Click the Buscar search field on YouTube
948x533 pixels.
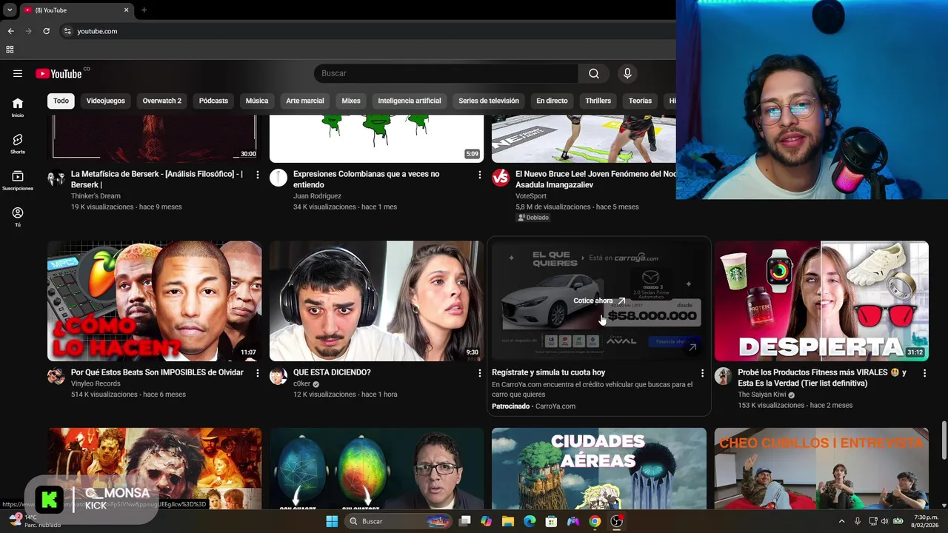(x=446, y=73)
